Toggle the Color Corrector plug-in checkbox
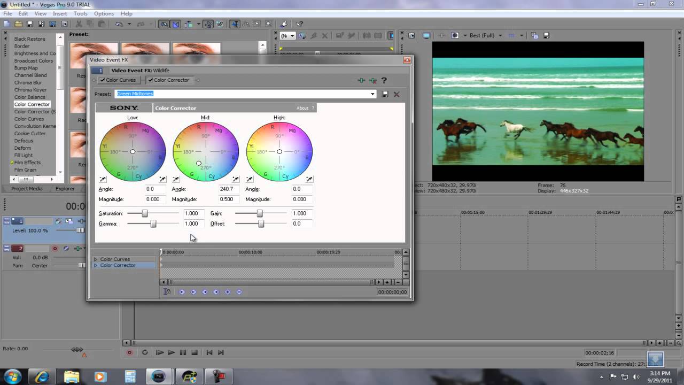This screenshot has width=684, height=385. (150, 80)
